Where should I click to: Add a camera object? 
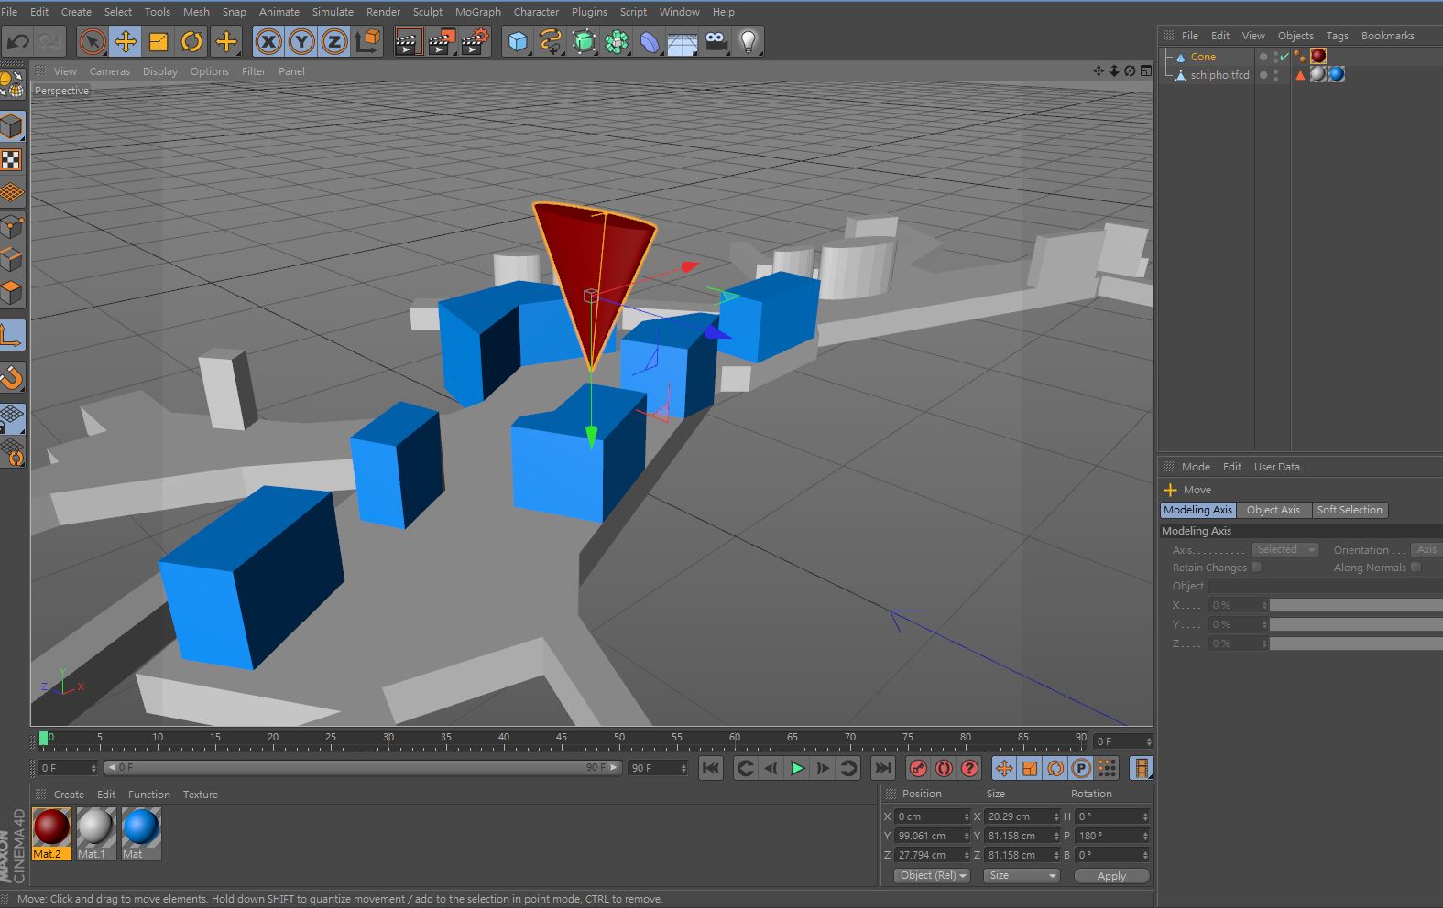[716, 41]
